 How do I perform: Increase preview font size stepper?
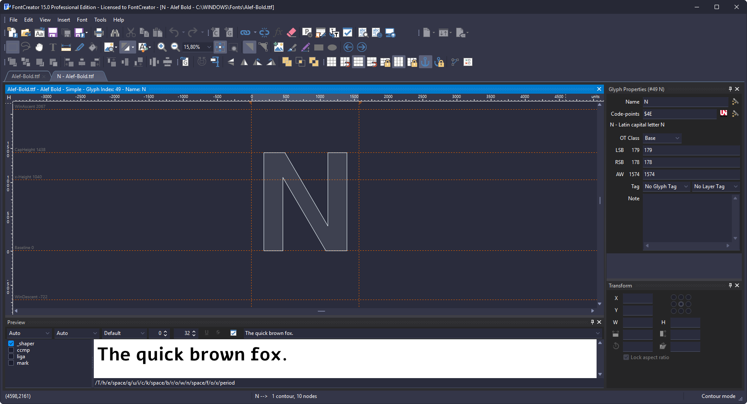194,331
